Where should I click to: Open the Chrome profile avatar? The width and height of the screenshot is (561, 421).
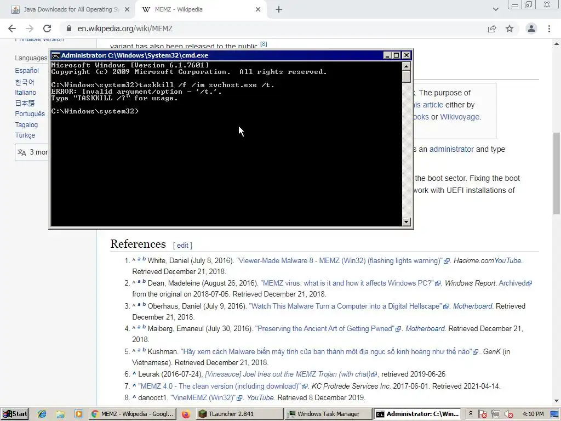[x=531, y=29]
